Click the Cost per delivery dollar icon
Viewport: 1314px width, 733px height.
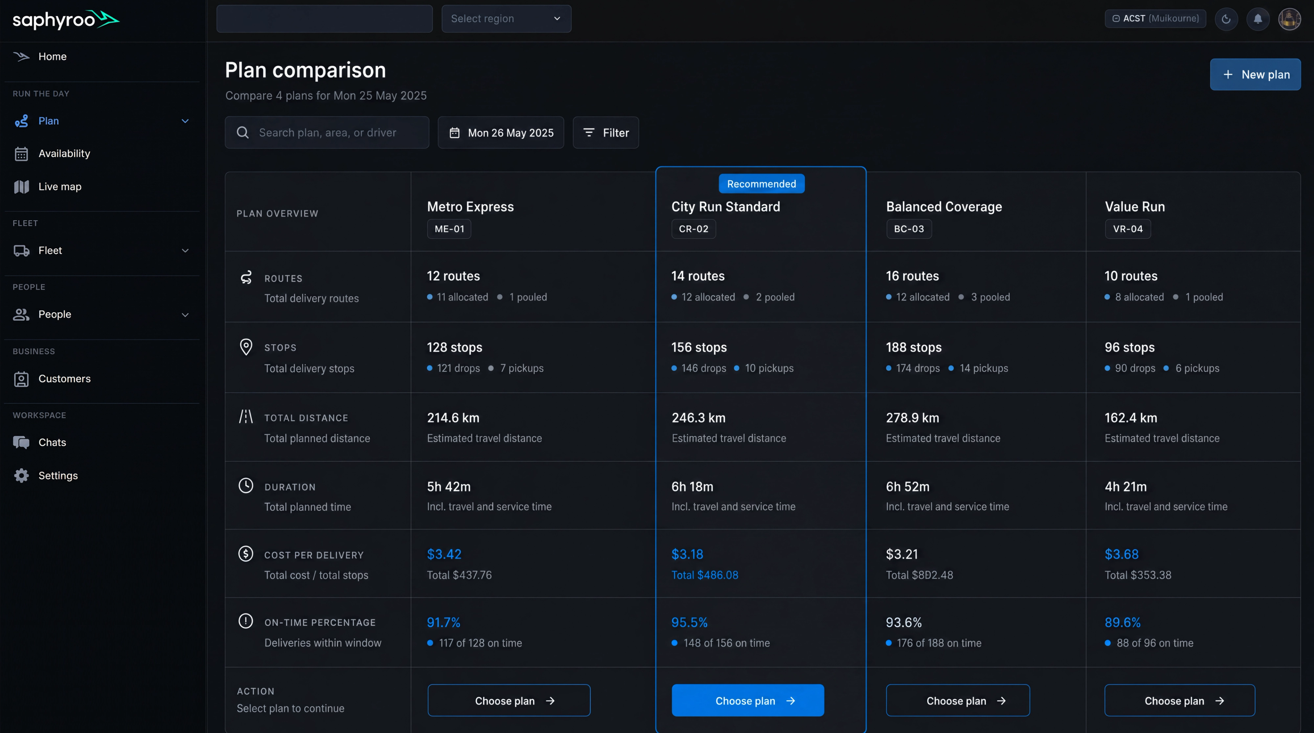point(246,553)
